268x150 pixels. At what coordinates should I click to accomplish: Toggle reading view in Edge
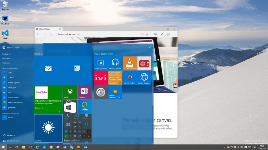(143, 34)
